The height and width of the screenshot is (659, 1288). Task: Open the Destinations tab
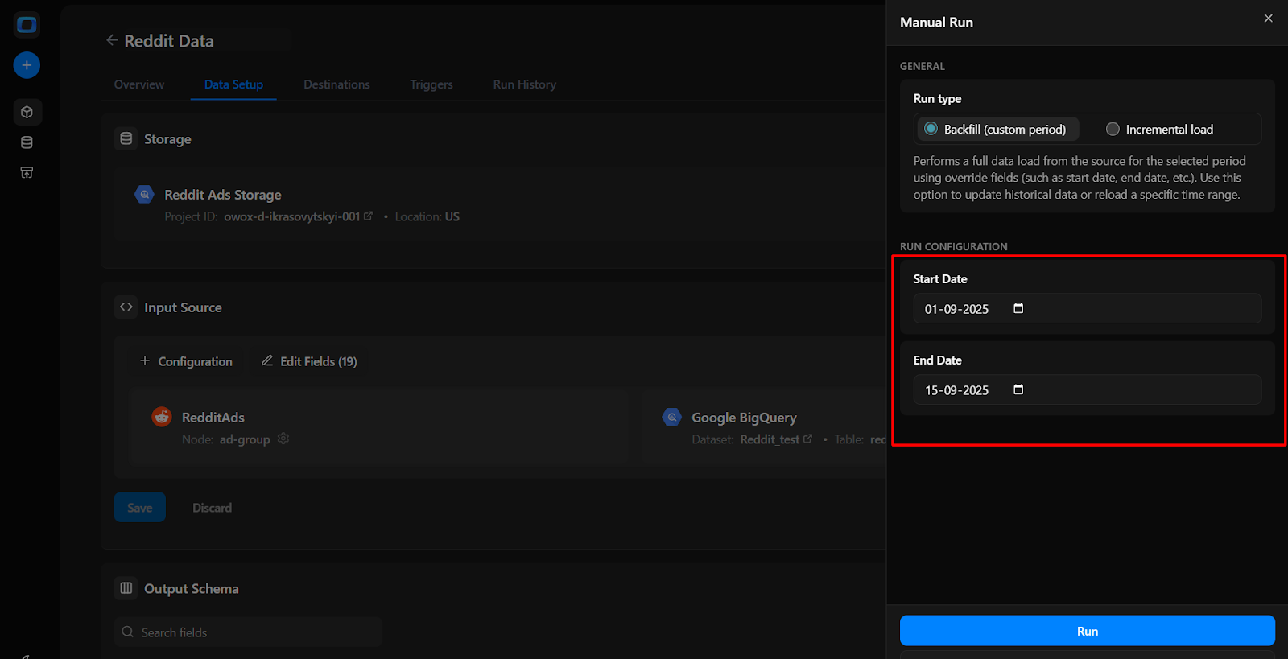coord(336,84)
